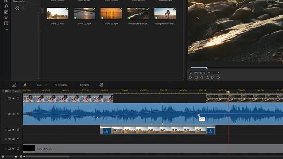Toggle the timeline view mode button
The image size is (283, 159).
[x=7, y=91]
